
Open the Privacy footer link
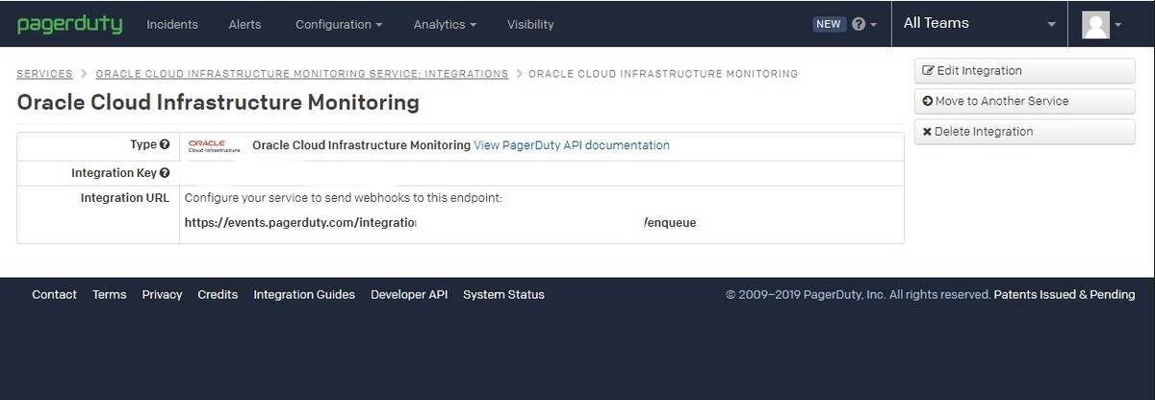[162, 294]
